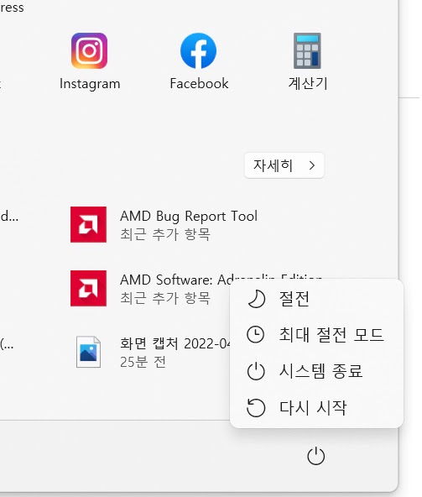Open the 계산기 calculator icon
Screen dimensions: 422x497
pyautogui.click(x=307, y=50)
